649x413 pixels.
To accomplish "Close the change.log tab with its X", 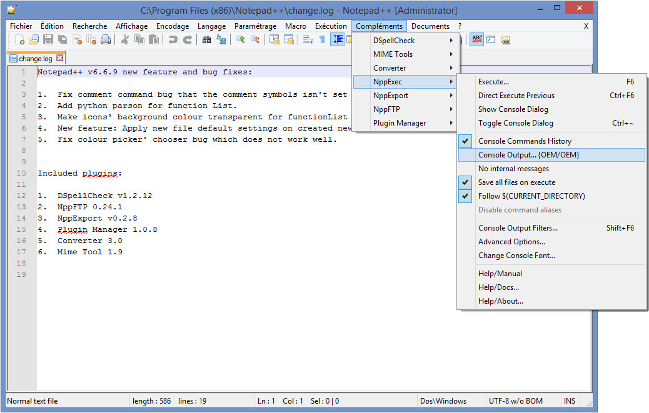I will (x=59, y=58).
